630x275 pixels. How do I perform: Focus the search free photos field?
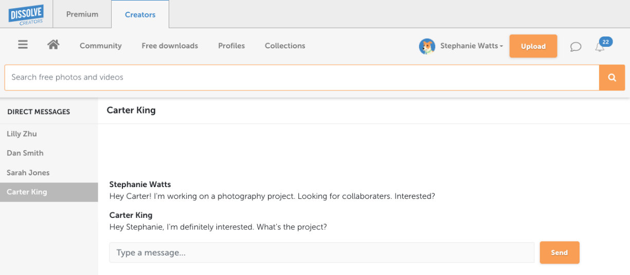tap(302, 78)
